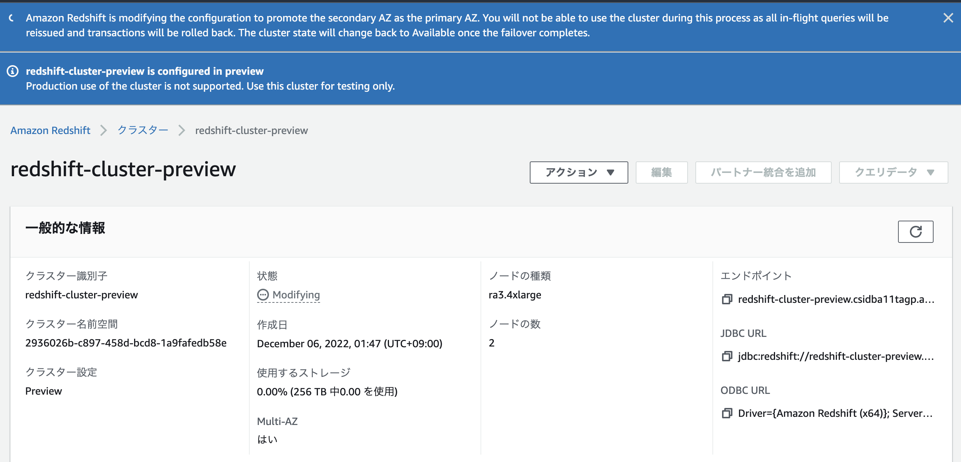961x462 pixels.
Task: Click the Modifying status indicator icon
Action: coord(263,295)
